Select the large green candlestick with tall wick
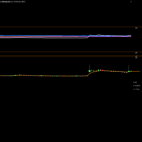Viewport: 142px width, 142px height. click(x=89, y=71)
